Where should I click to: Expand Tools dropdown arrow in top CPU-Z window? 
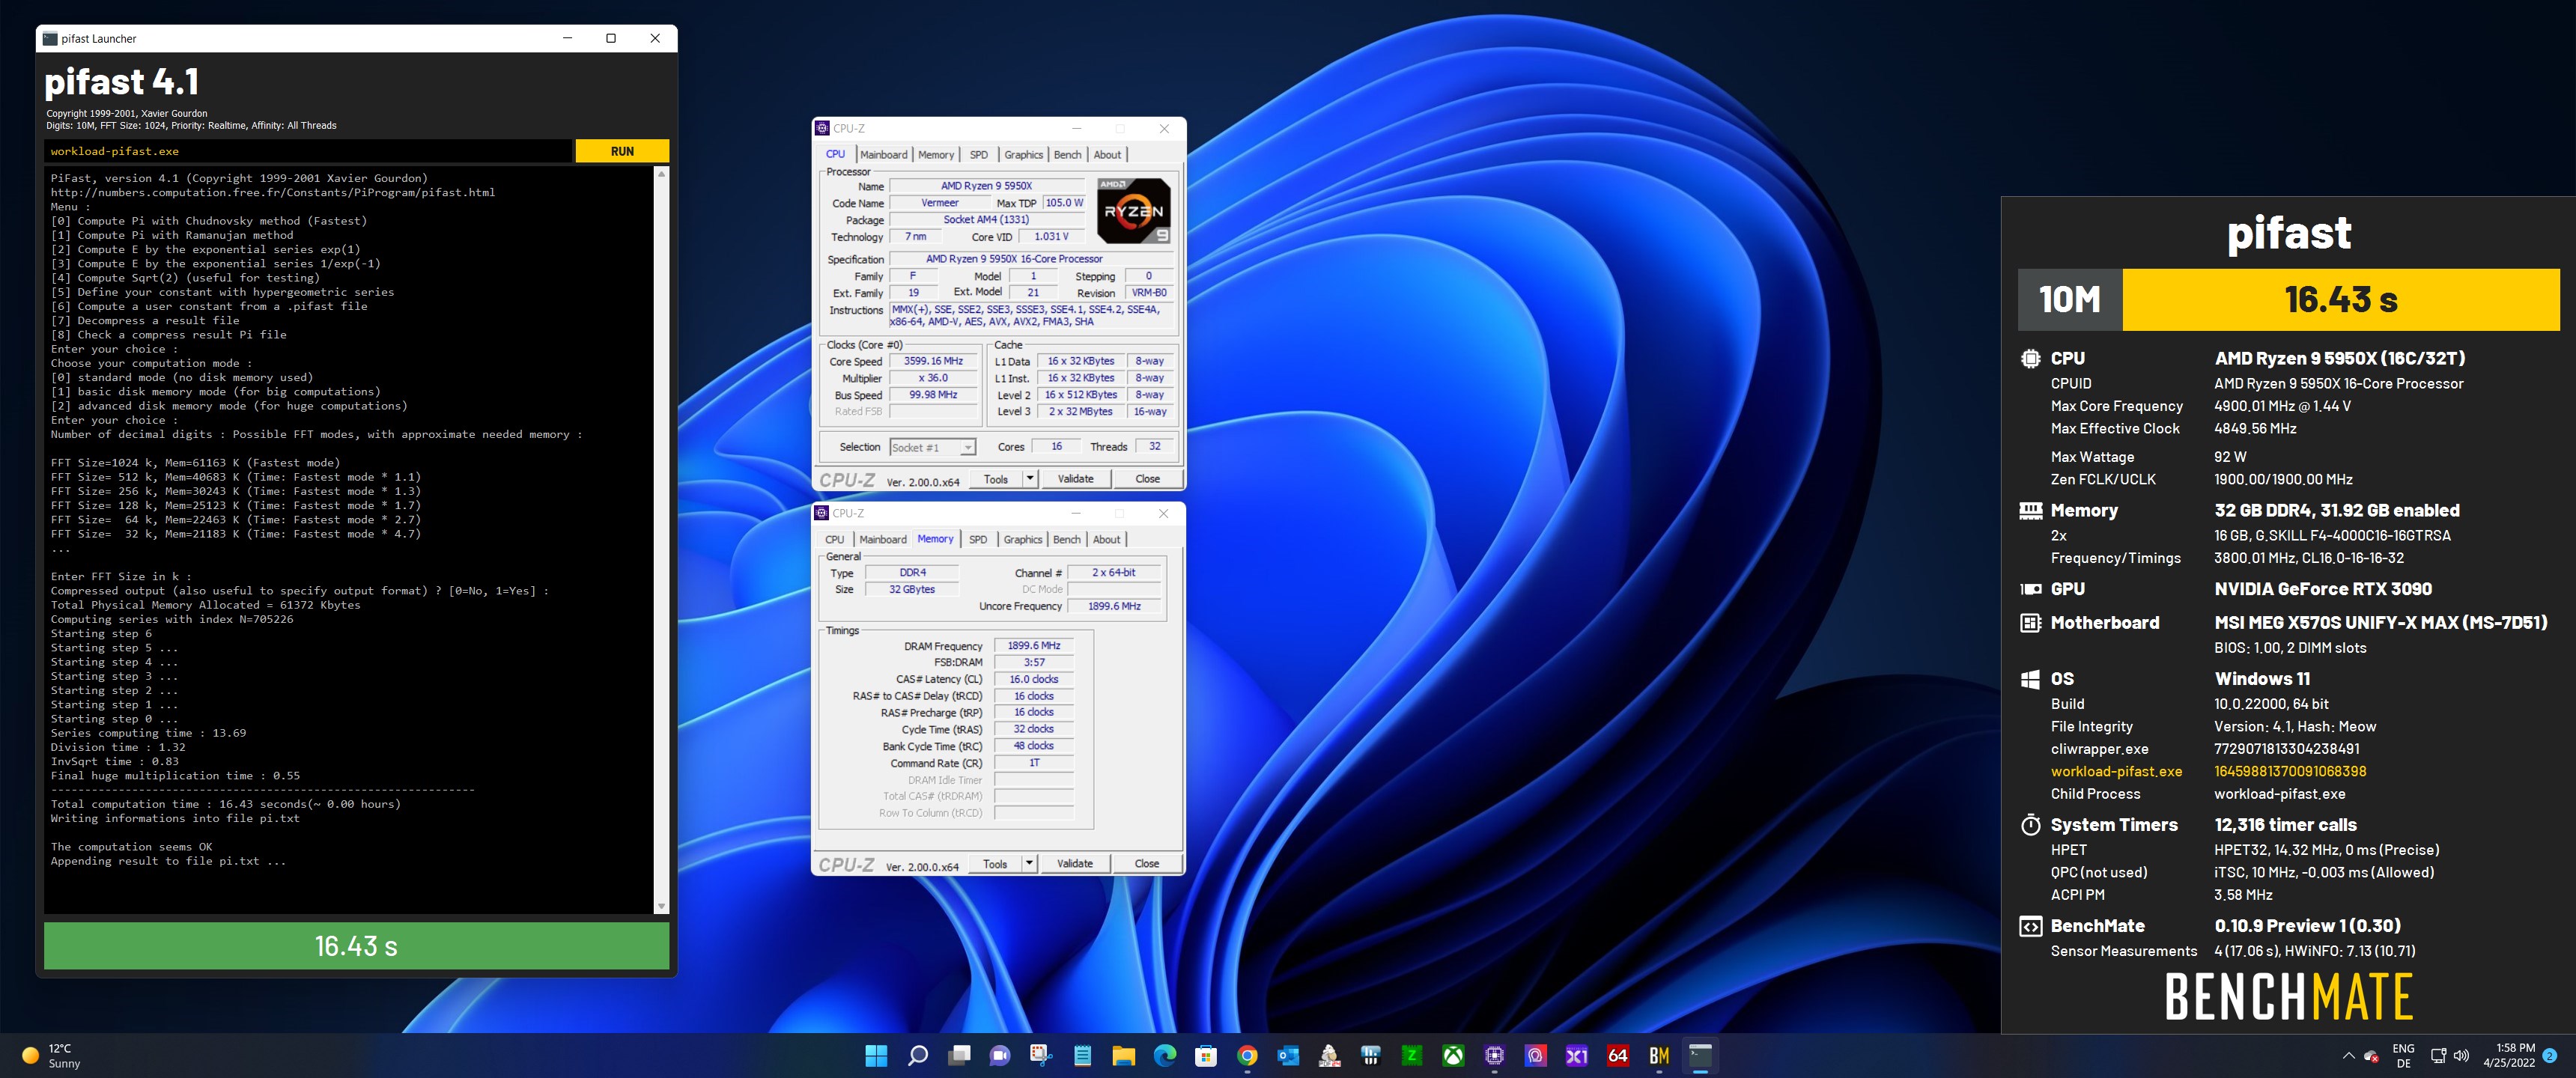click(x=1030, y=479)
